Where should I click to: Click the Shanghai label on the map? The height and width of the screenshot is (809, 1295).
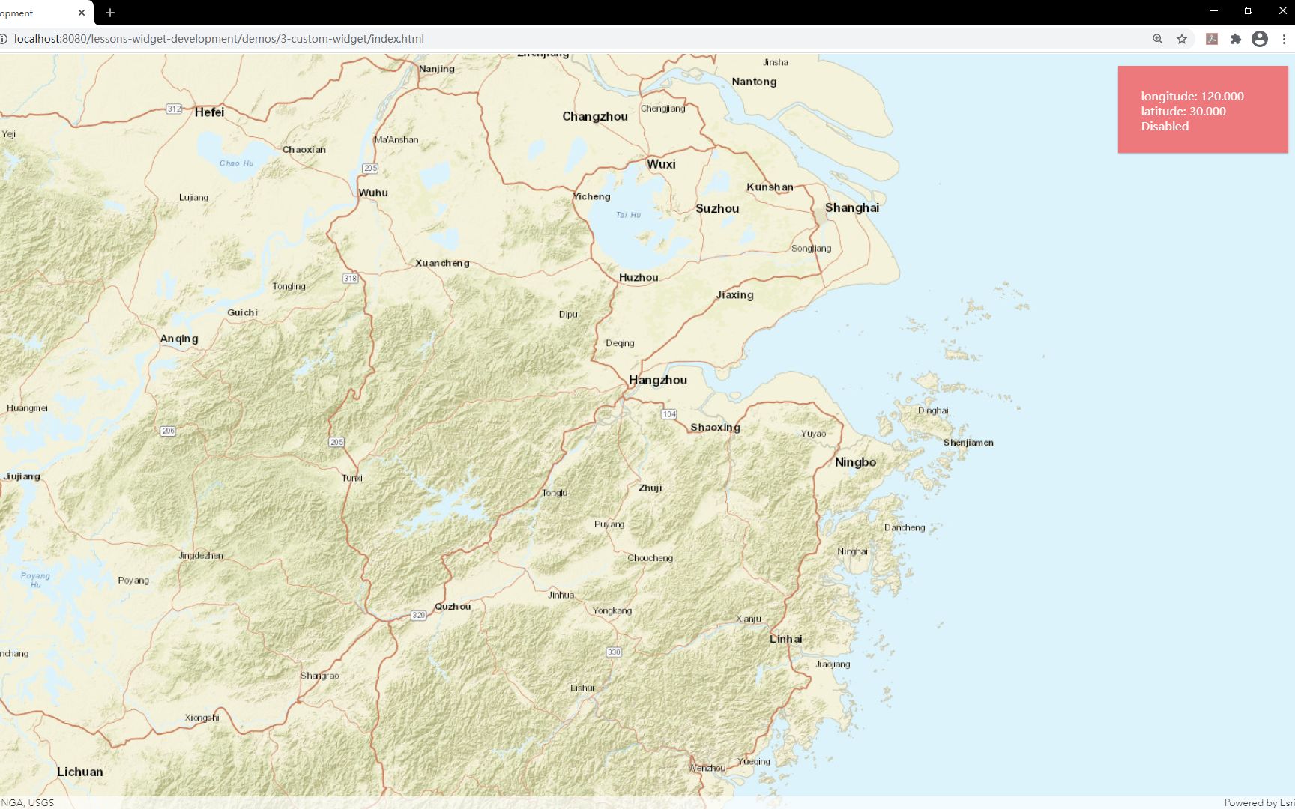click(x=852, y=208)
